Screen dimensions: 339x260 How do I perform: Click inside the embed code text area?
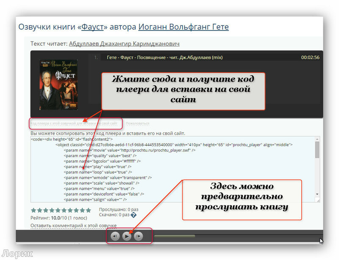(x=169, y=169)
